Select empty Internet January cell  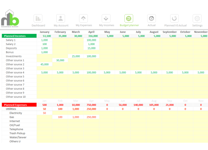point(44,121)
